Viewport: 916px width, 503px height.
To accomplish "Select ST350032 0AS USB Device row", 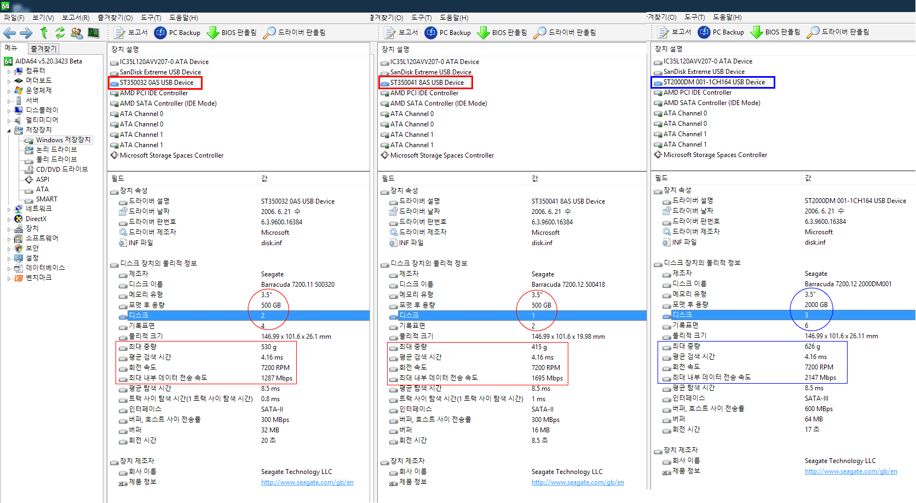I will click(x=156, y=83).
